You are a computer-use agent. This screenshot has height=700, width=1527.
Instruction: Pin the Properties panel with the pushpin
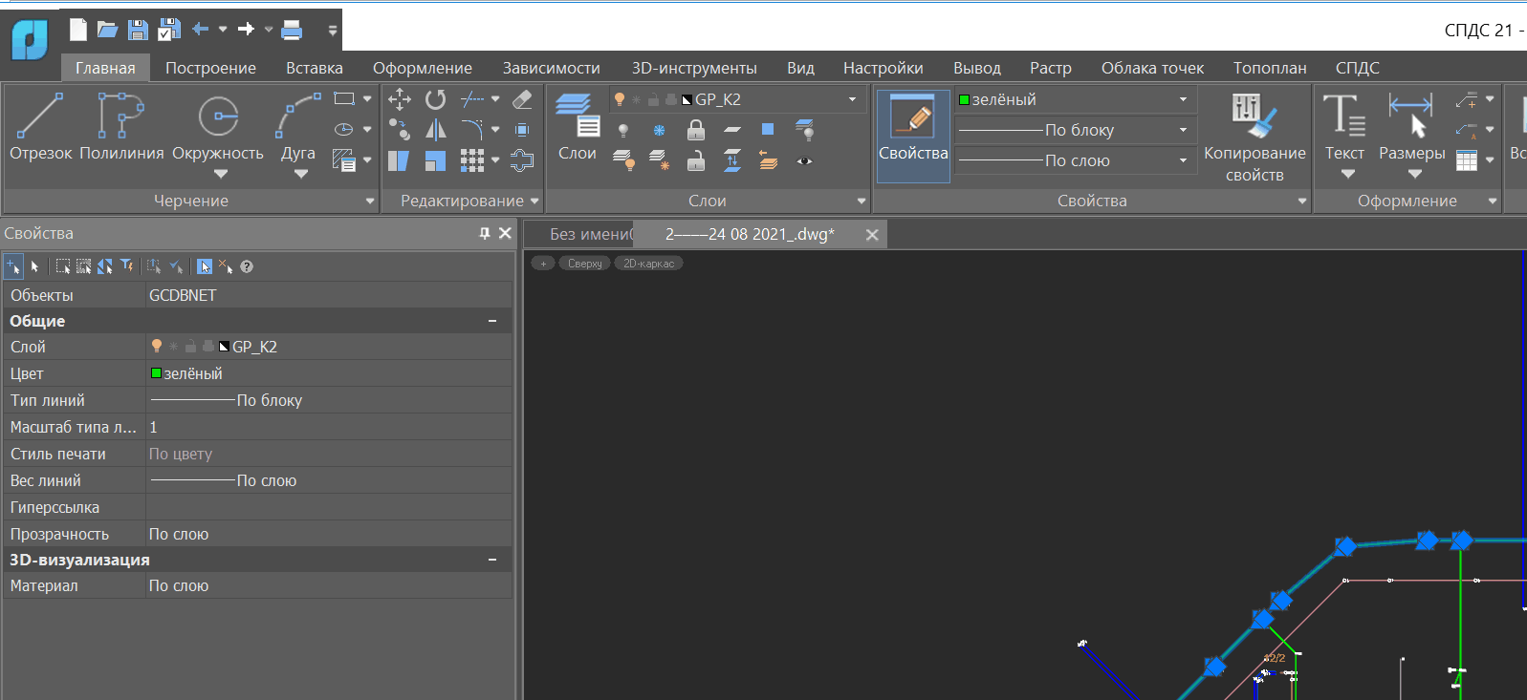pyautogui.click(x=485, y=233)
